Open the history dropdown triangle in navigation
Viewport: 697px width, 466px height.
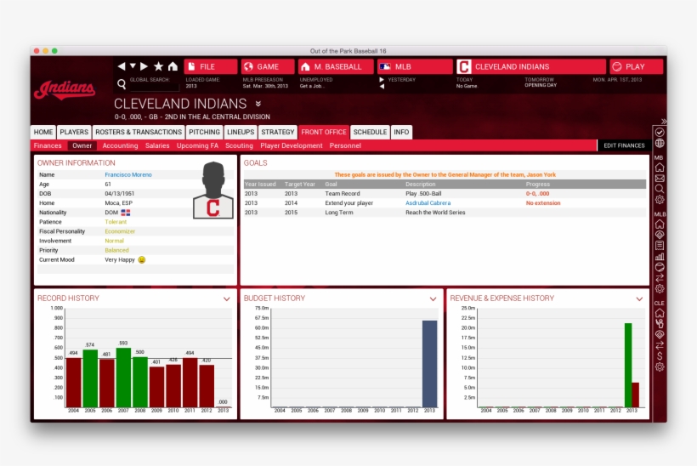[133, 65]
